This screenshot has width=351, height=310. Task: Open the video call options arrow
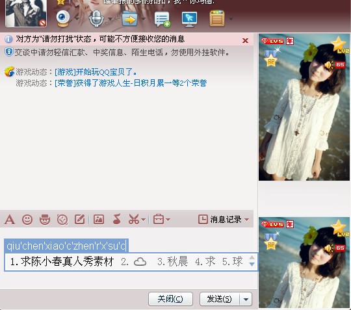point(77,18)
